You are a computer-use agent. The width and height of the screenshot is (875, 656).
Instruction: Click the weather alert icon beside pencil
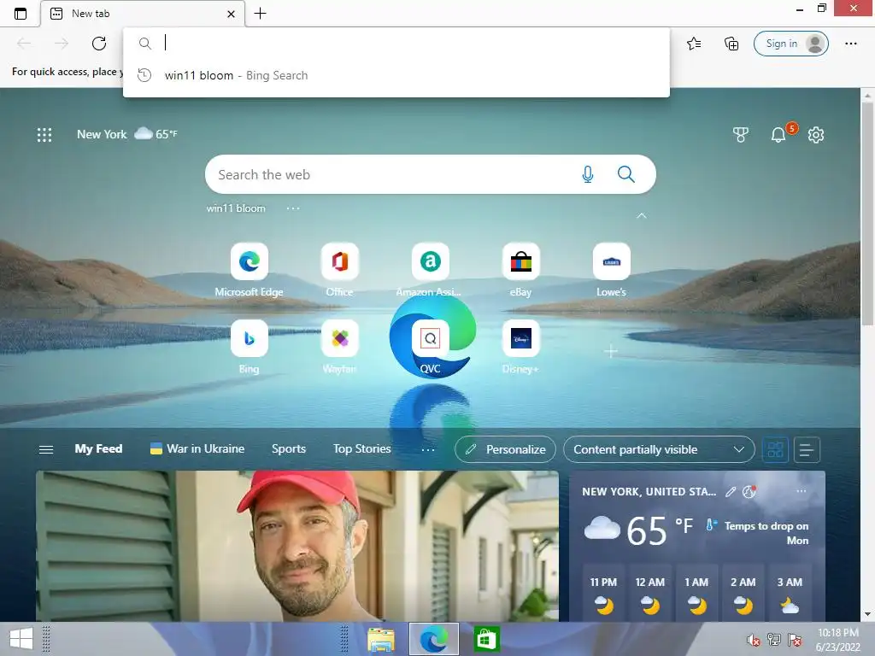[749, 491]
